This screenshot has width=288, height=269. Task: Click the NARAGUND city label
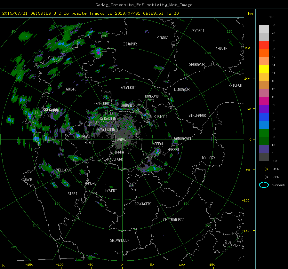point(108,119)
